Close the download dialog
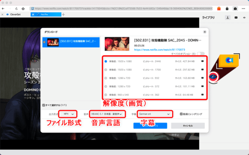Image resolution: width=249 pixels, height=155 pixels. [x=205, y=32]
